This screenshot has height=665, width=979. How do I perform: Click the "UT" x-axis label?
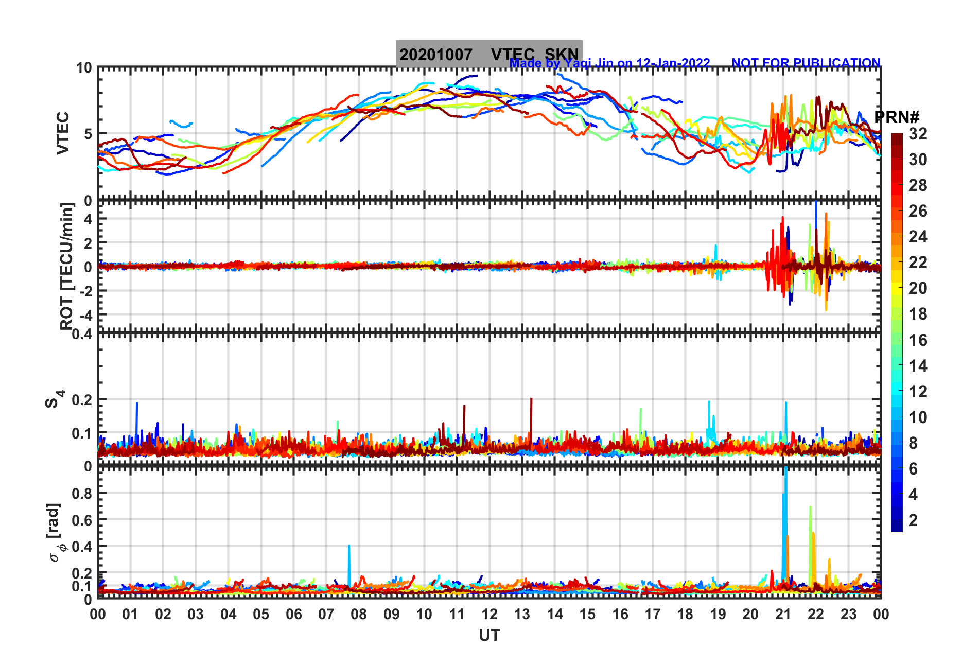489,636
